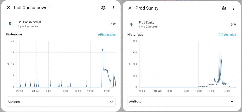Click the Lidl Conso power entity row
Viewport: 242px width, 112px height.
click(61, 24)
